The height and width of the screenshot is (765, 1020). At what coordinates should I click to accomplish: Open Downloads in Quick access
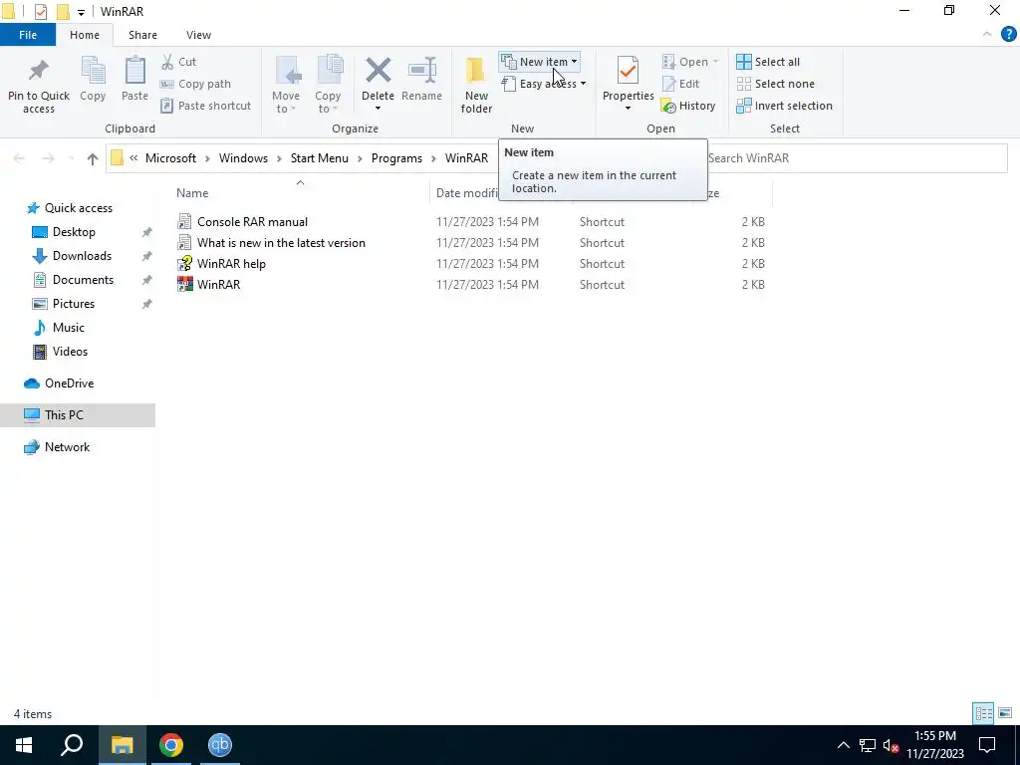(x=82, y=256)
